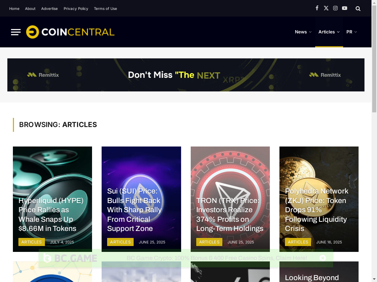Viewport: 377px width, 282px height.
Task: Open the Instagram social icon
Action: (335, 8)
